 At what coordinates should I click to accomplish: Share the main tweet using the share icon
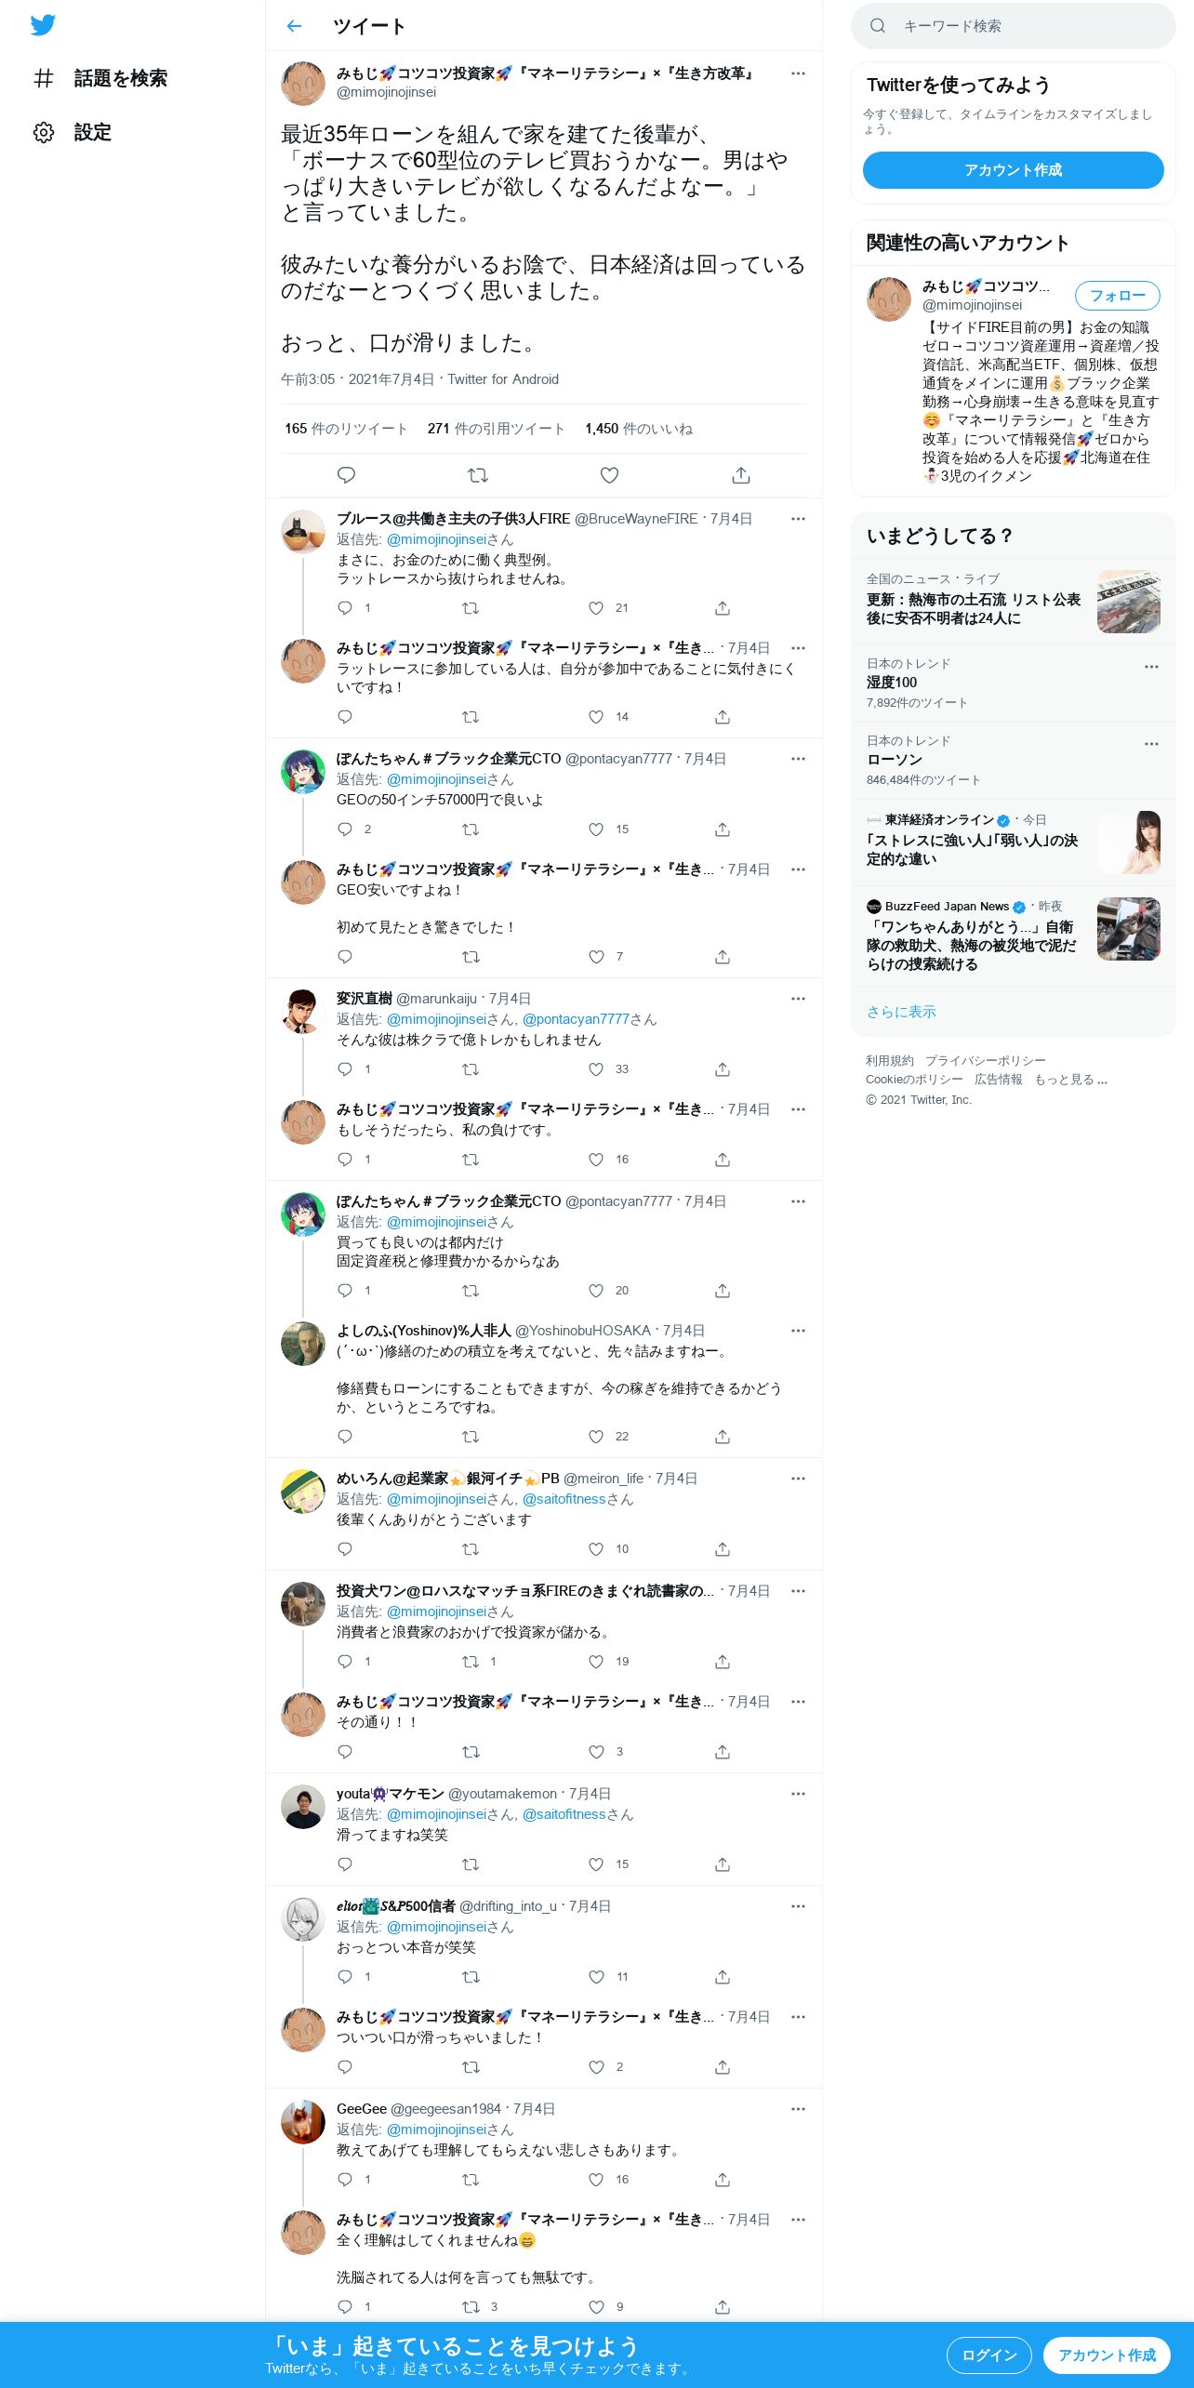click(x=741, y=475)
